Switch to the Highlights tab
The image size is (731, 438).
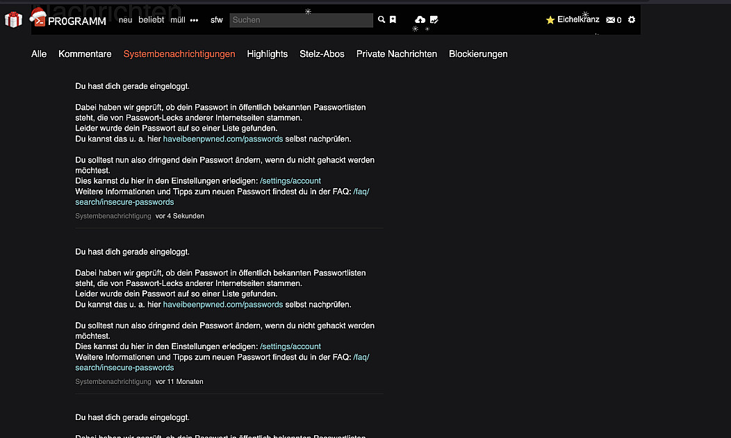click(x=267, y=53)
